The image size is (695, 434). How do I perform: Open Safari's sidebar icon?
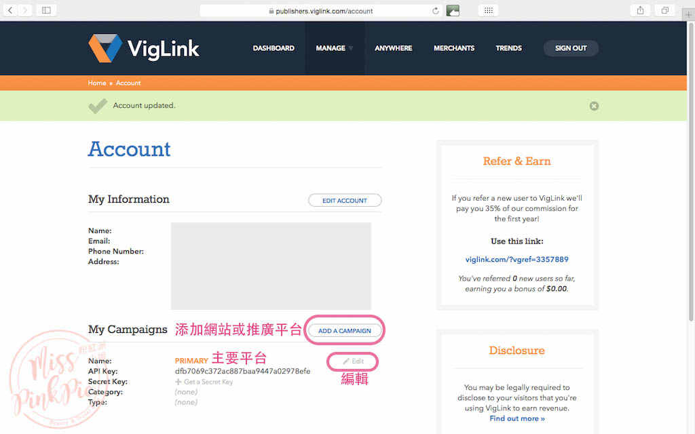tap(46, 10)
